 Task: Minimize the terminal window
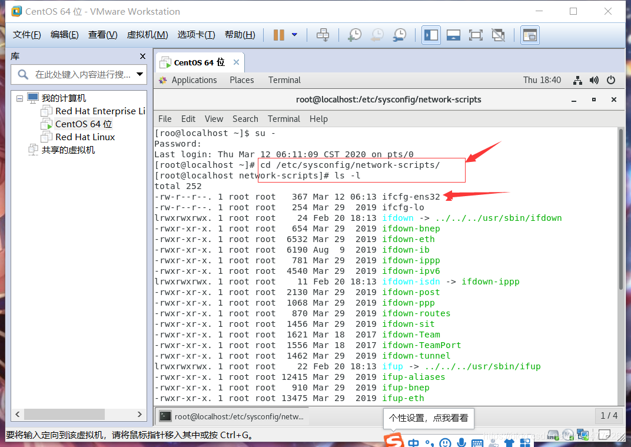tap(574, 100)
